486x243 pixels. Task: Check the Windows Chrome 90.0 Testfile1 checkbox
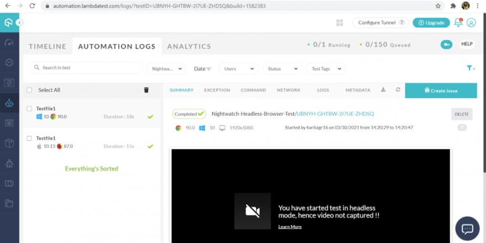coord(29,109)
